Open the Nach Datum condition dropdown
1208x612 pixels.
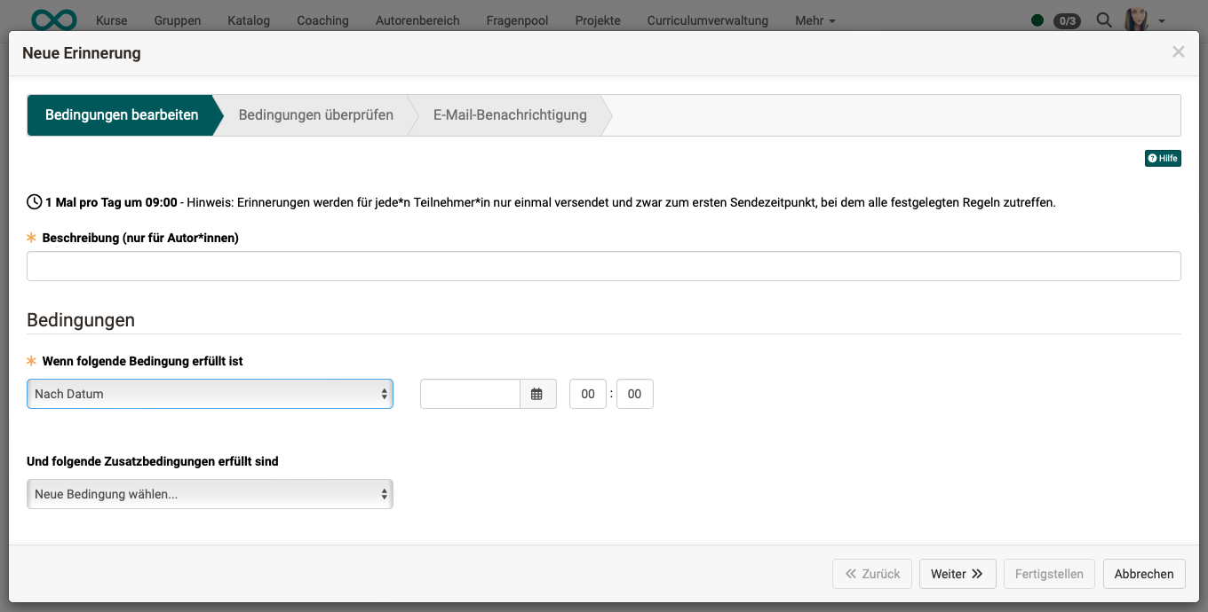pyautogui.click(x=210, y=394)
